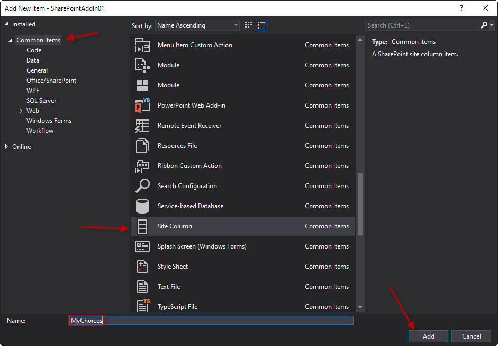
Task: Click the template list scrollbar thumb
Action: tap(360, 204)
